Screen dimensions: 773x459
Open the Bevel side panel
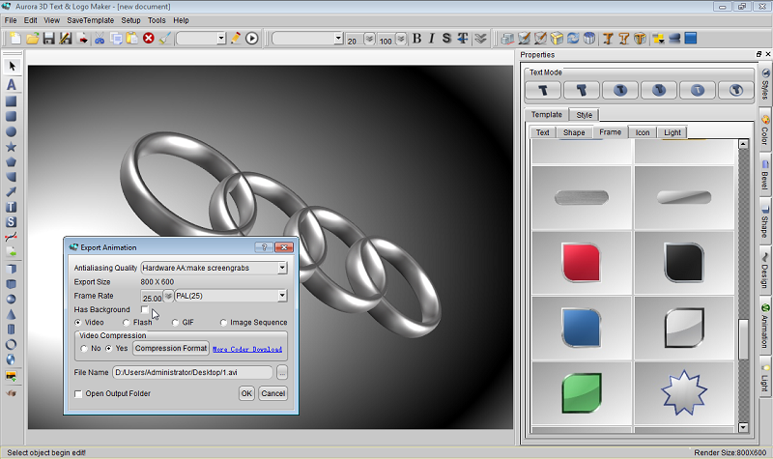(765, 175)
